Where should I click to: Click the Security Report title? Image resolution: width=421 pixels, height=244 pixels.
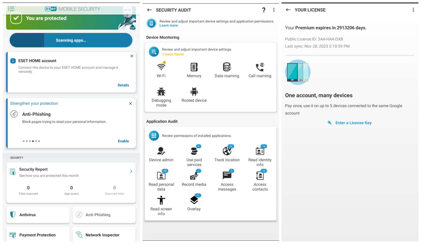pos(33,169)
